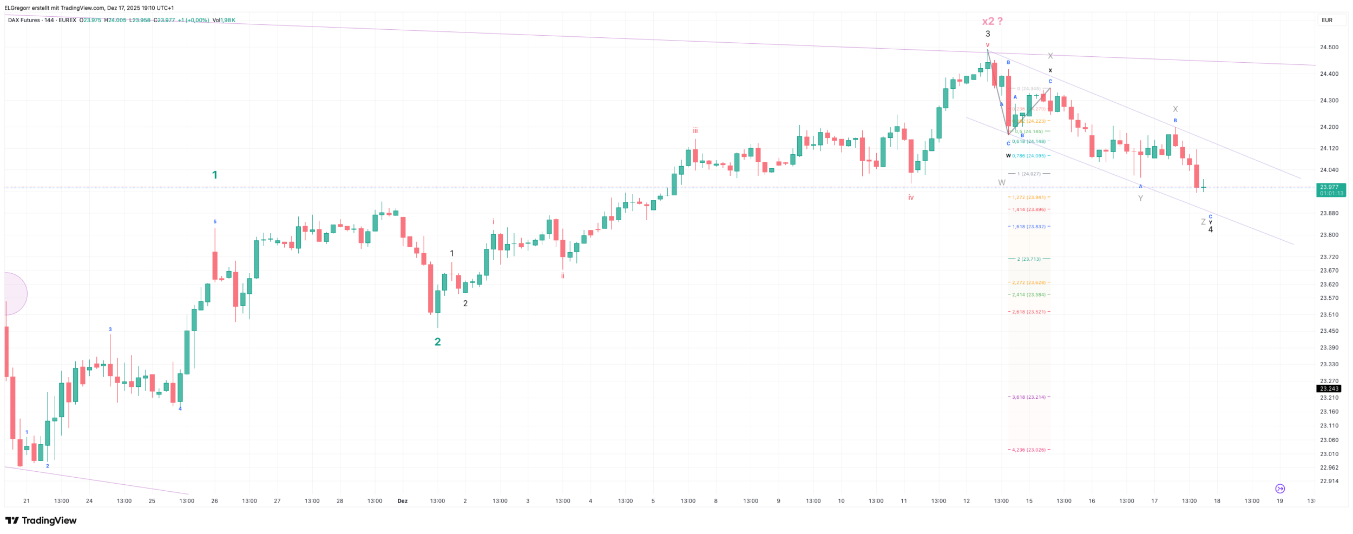This screenshot has width=1353, height=534.
Task: Click the scroll to latest bar icon
Action: click(x=1280, y=489)
